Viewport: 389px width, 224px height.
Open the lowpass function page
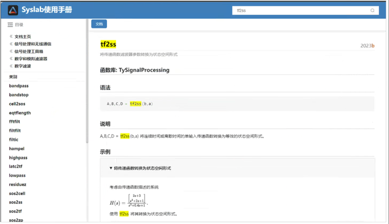[x=17, y=175]
